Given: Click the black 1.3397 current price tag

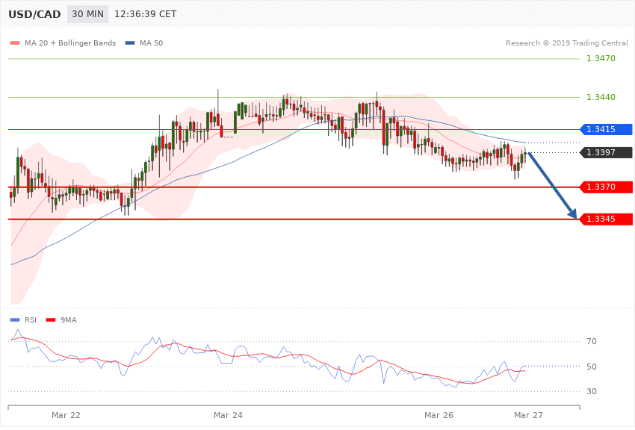Looking at the screenshot, I should pyautogui.click(x=607, y=152).
